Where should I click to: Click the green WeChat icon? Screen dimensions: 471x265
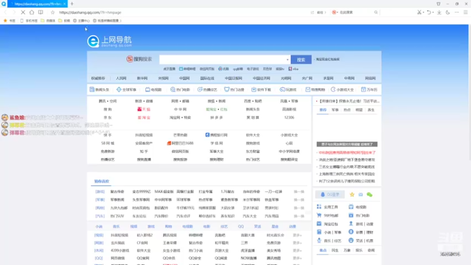pyautogui.click(x=370, y=195)
